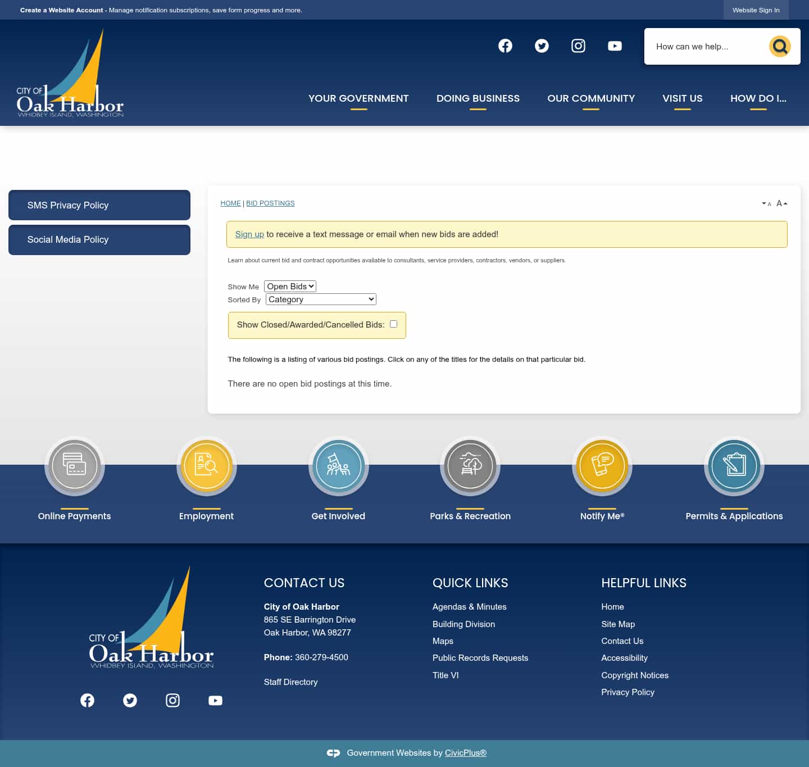Click the Sign up link
The width and height of the screenshot is (809, 767).
coord(249,234)
